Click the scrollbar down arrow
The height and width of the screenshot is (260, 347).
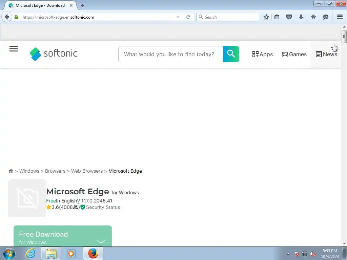(x=344, y=244)
